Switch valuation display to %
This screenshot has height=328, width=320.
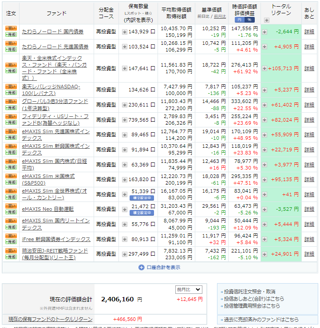coord(249,20)
